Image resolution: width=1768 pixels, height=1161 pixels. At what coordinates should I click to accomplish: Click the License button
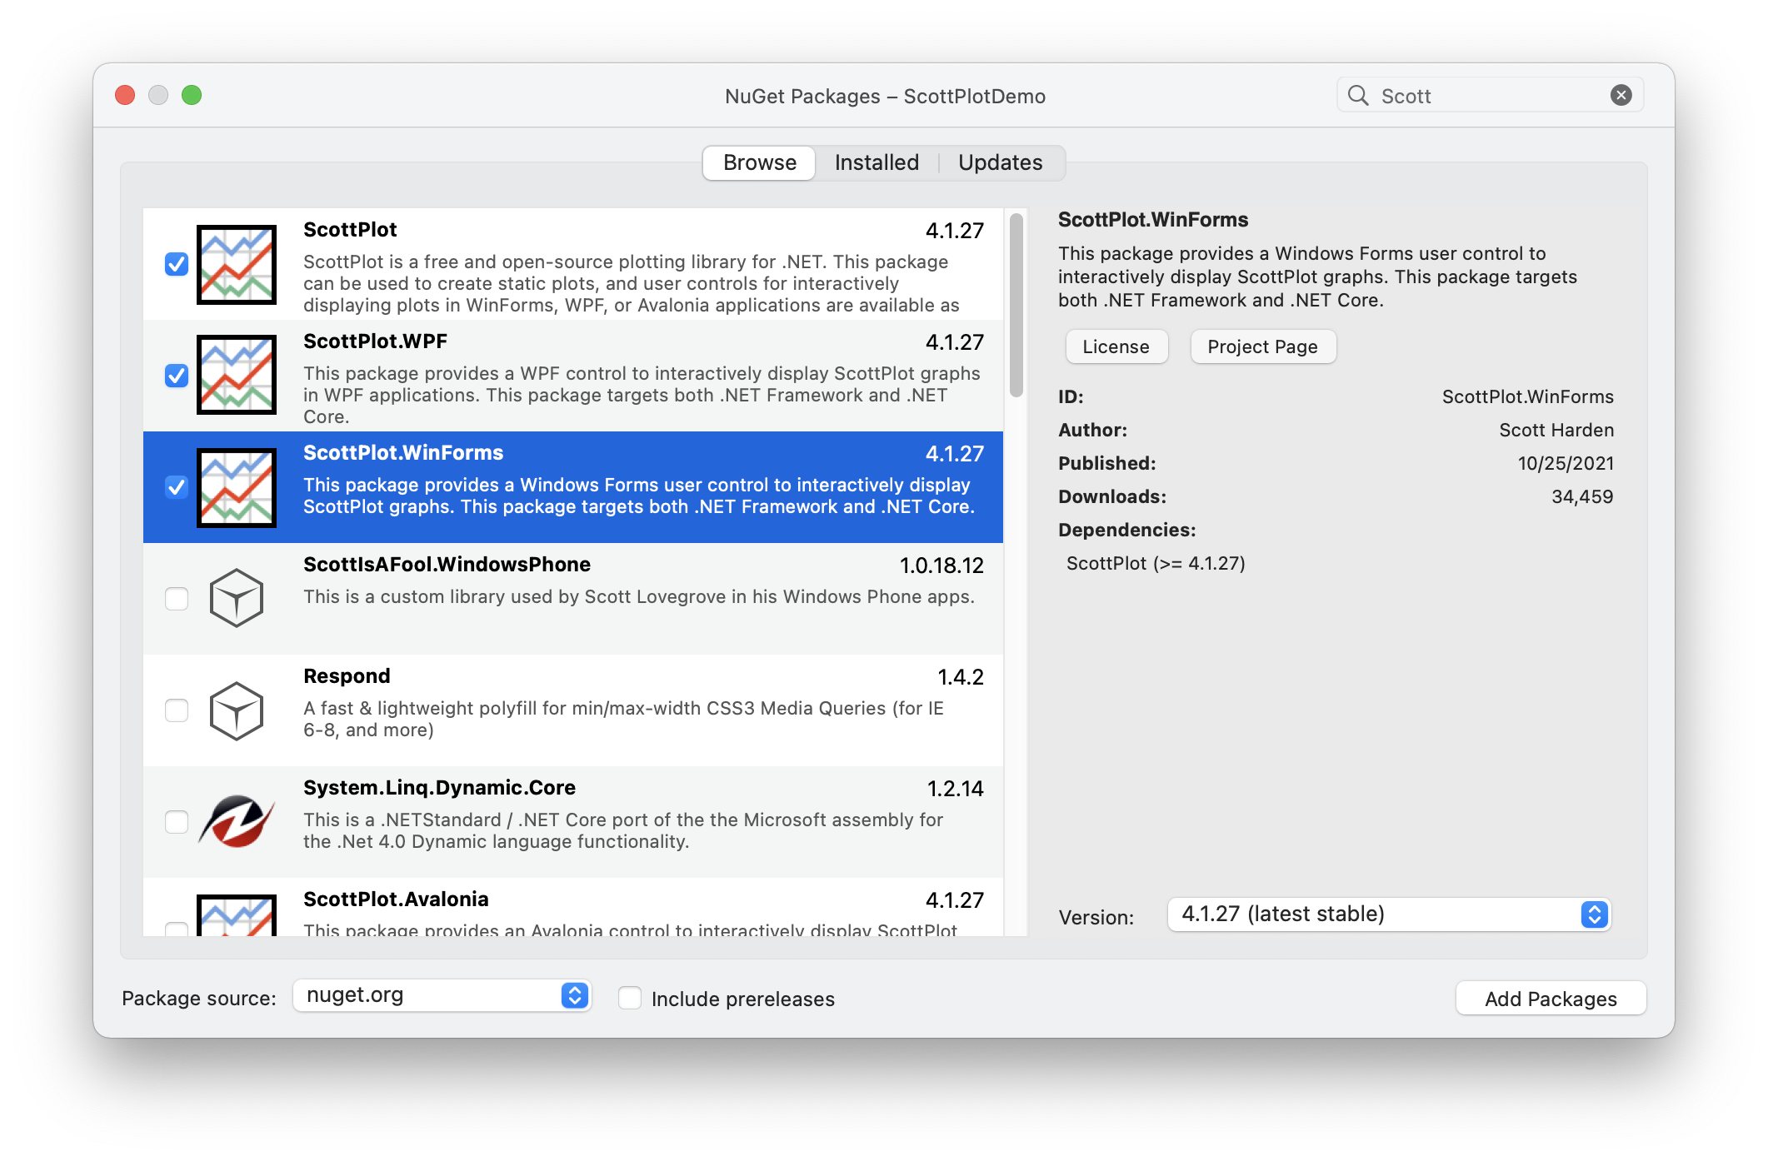1116,346
